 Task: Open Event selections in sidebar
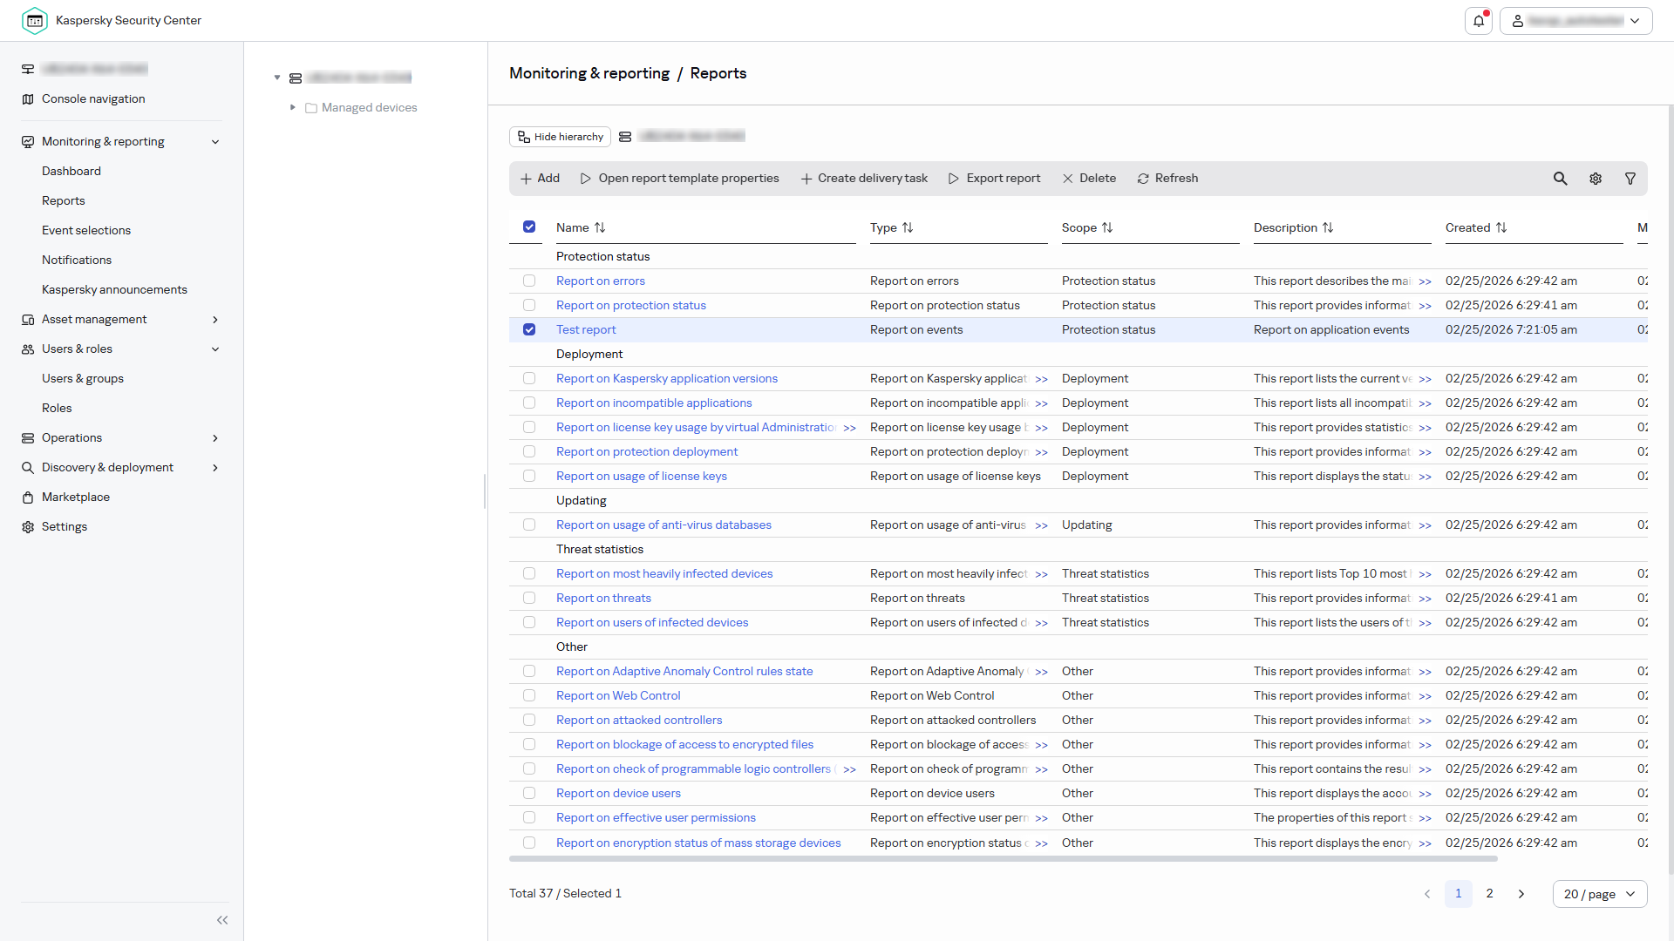click(86, 230)
